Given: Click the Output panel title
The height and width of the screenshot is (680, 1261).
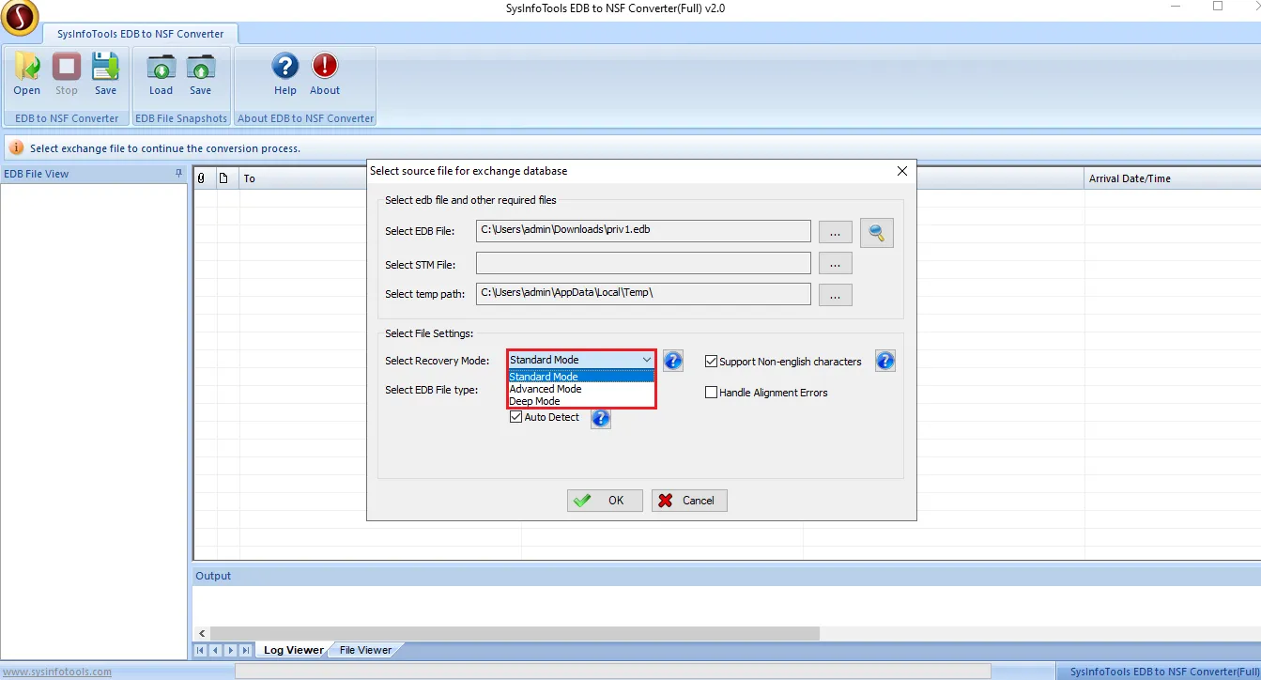Looking at the screenshot, I should click(x=213, y=576).
